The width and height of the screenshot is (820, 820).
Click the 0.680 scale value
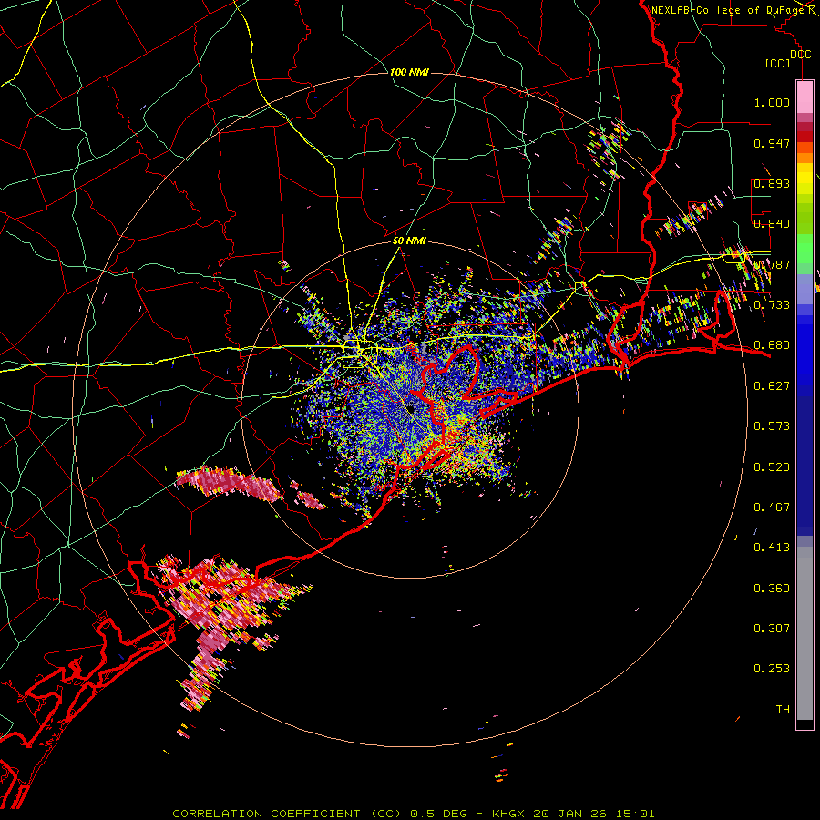click(x=772, y=345)
